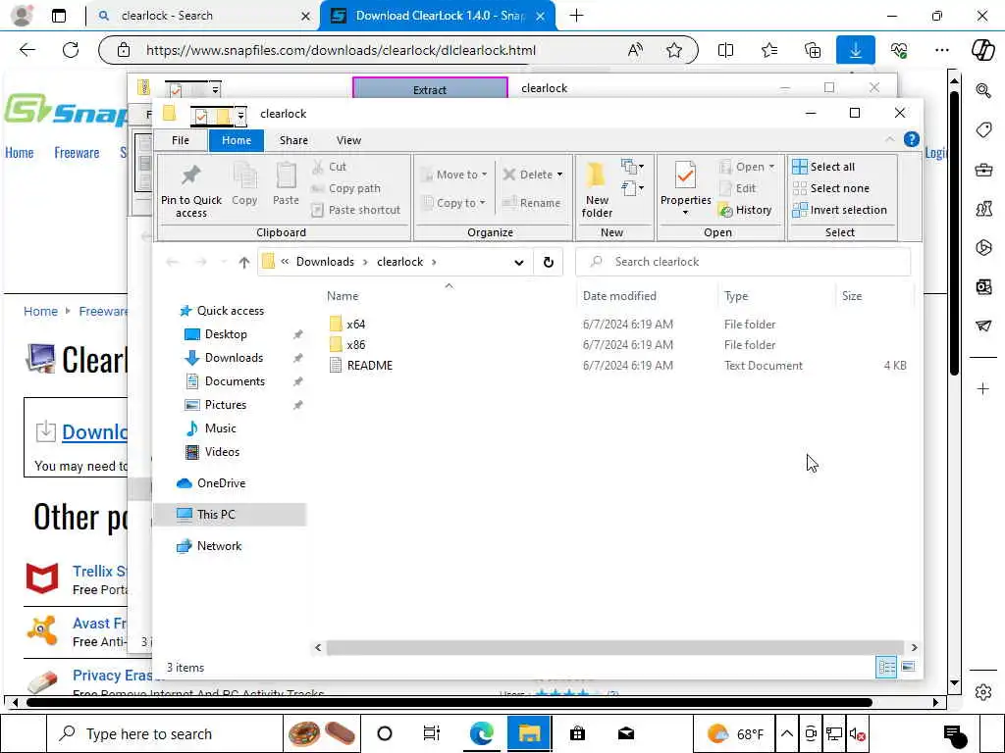The width and height of the screenshot is (1005, 753).
Task: Open Edge downloads panel
Action: [x=855, y=50]
